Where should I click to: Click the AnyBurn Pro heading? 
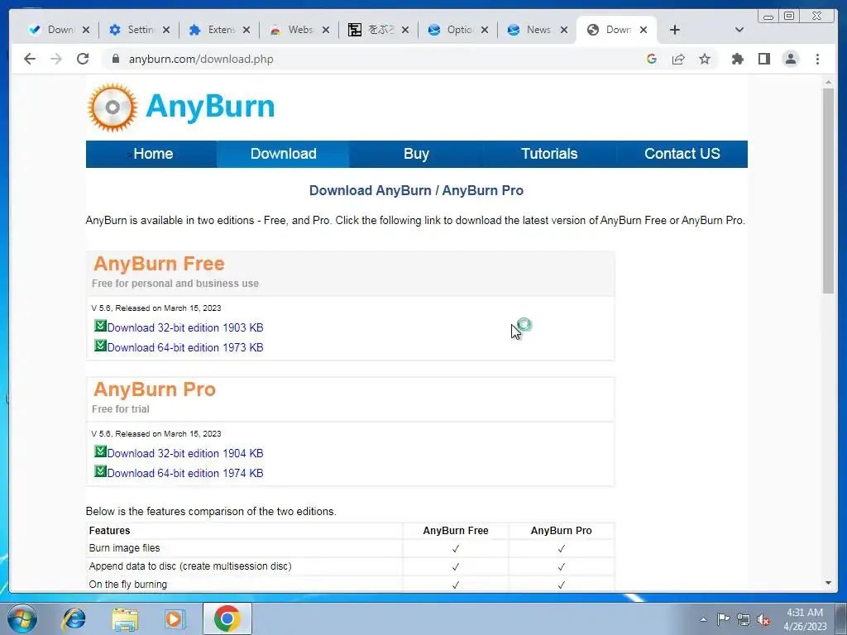coord(155,389)
